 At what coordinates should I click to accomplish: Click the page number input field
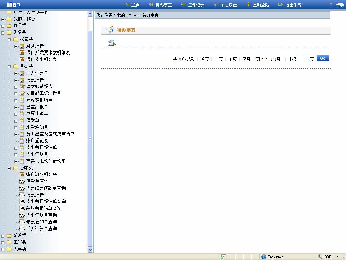(x=304, y=59)
